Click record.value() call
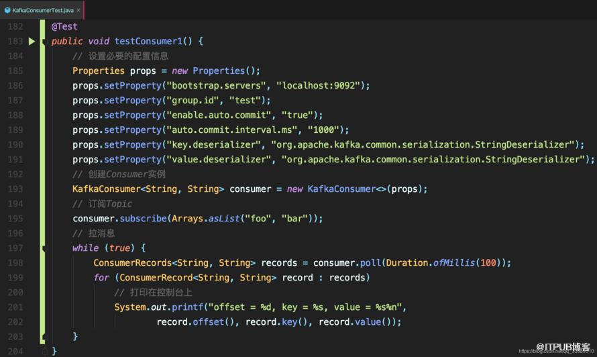This screenshot has height=357, width=597. (355, 322)
